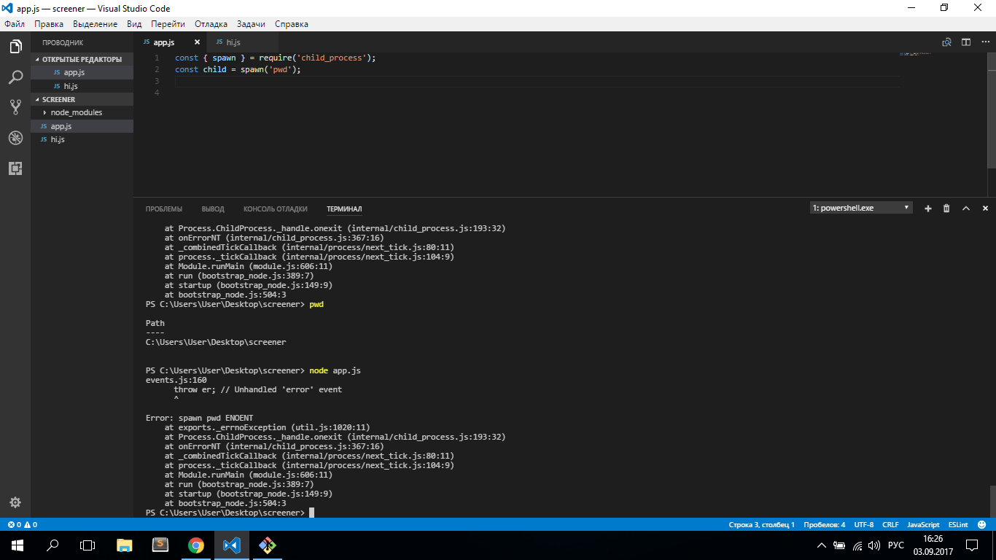Collapse the SCREENER folder section

pyautogui.click(x=82, y=99)
